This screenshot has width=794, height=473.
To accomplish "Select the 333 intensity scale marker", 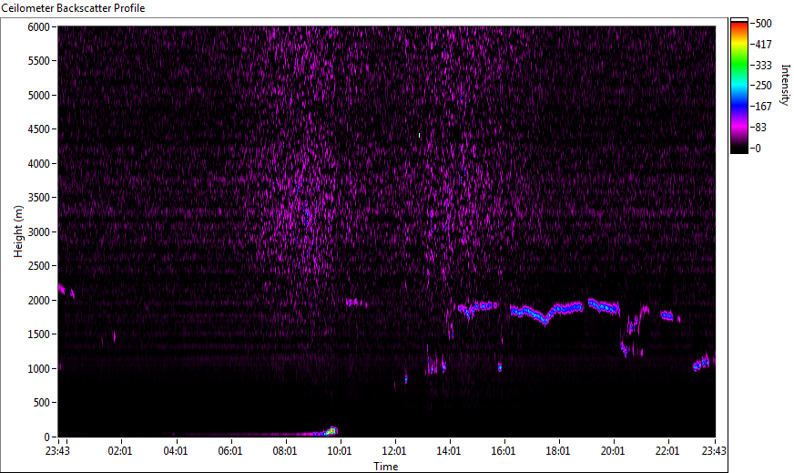I will (763, 66).
